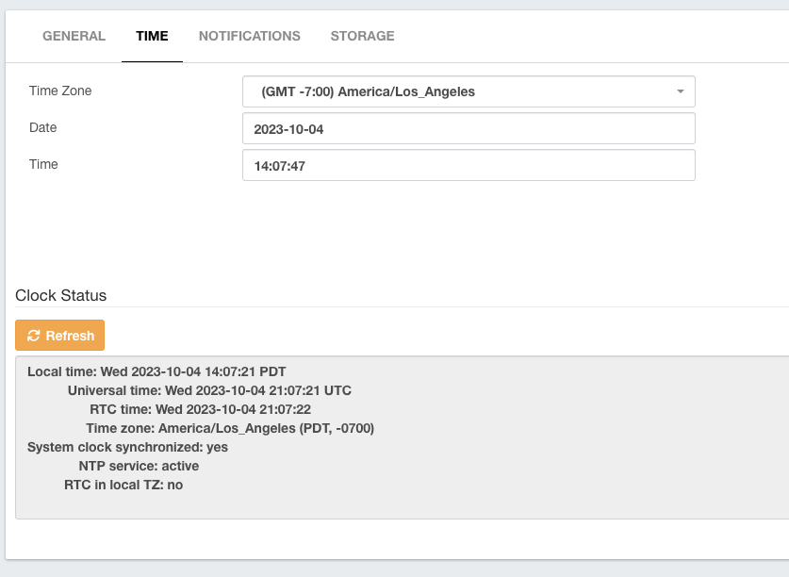Click the Time Zone field label
This screenshot has height=577, width=789.
(x=60, y=91)
